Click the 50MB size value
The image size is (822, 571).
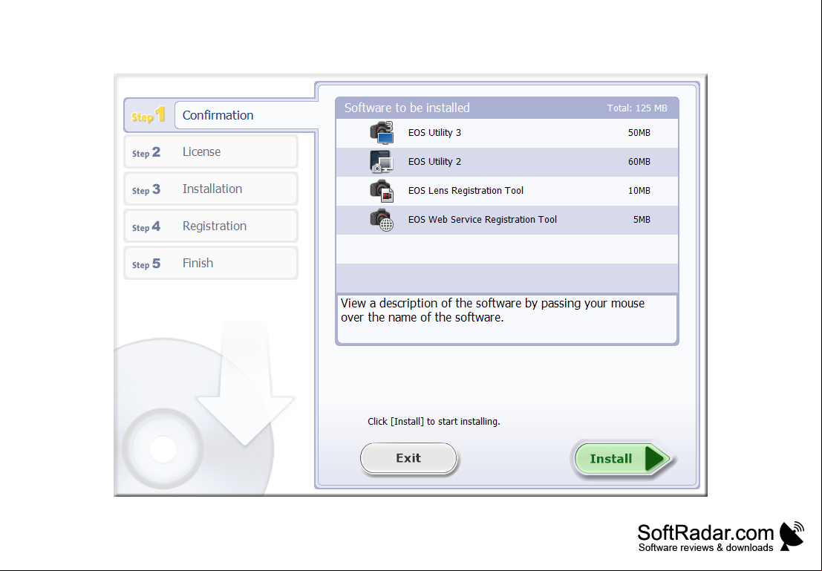pos(639,133)
